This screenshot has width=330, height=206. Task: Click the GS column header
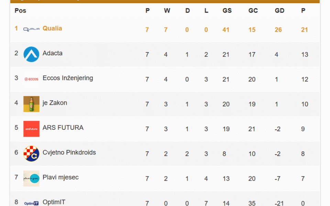point(227,11)
